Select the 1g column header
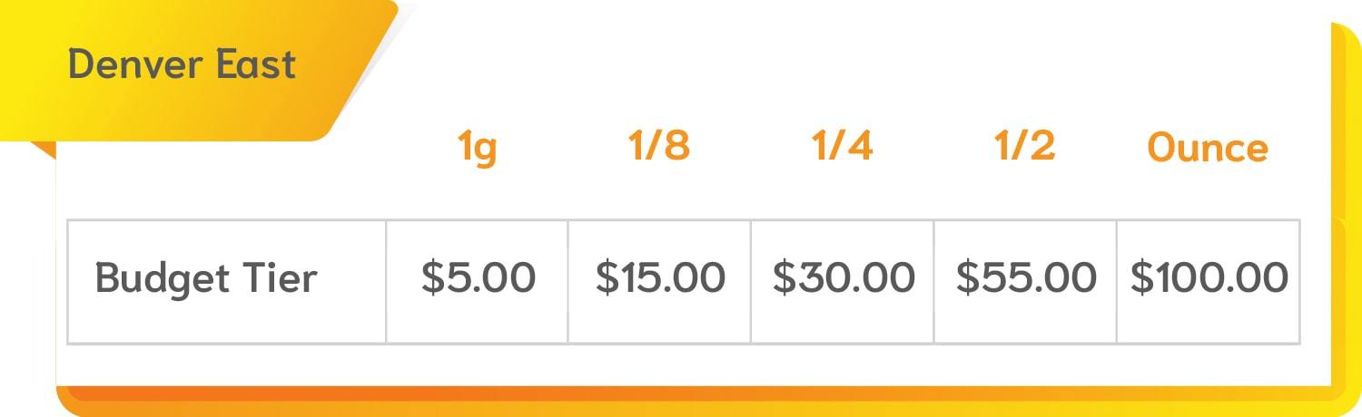This screenshot has height=417, width=1362. pos(478,149)
